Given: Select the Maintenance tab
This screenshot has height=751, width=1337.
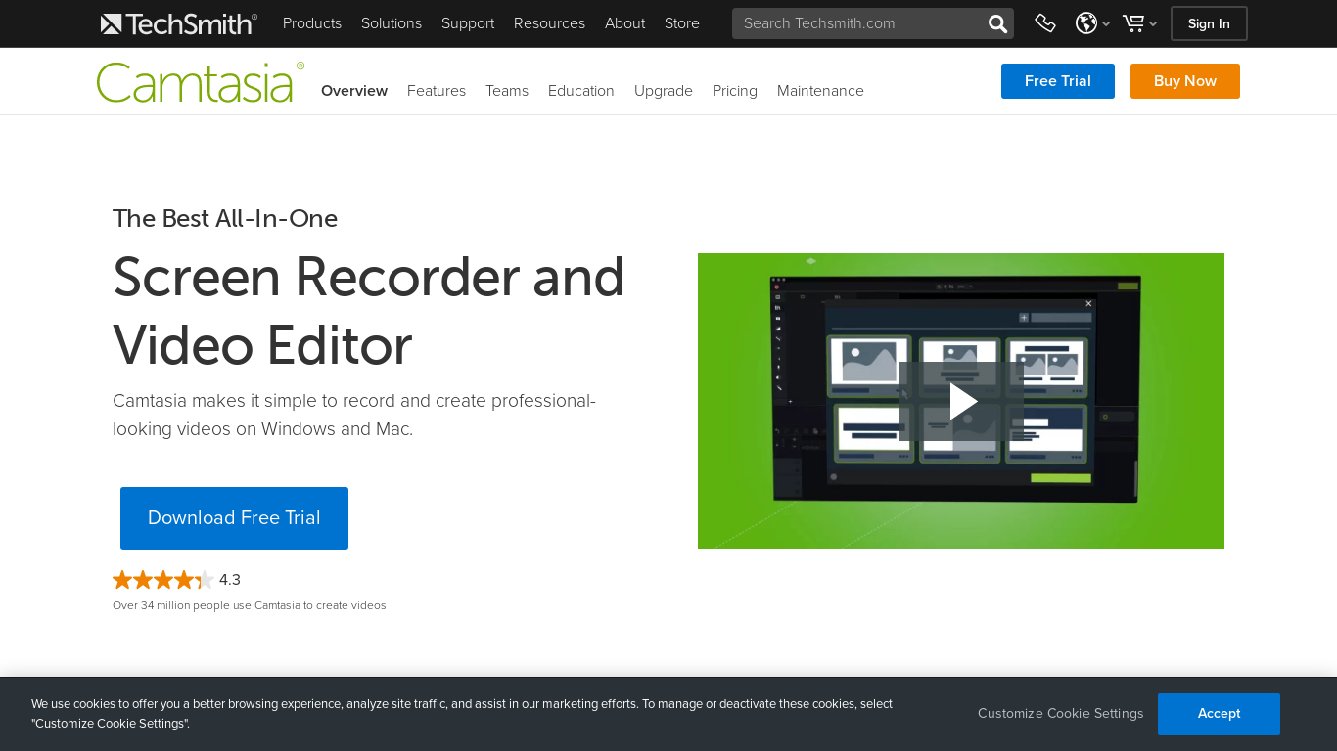Looking at the screenshot, I should pyautogui.click(x=820, y=91).
